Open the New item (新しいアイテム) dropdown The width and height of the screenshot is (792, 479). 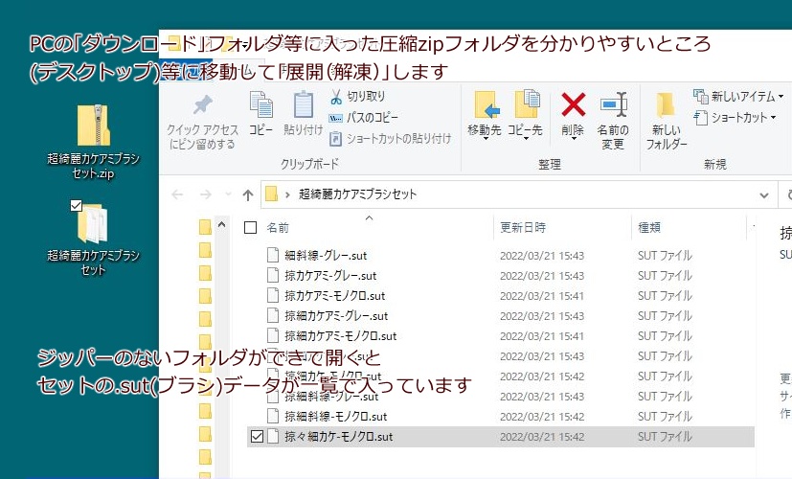(x=739, y=96)
